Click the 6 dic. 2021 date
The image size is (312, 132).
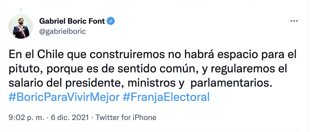[x=70, y=117]
